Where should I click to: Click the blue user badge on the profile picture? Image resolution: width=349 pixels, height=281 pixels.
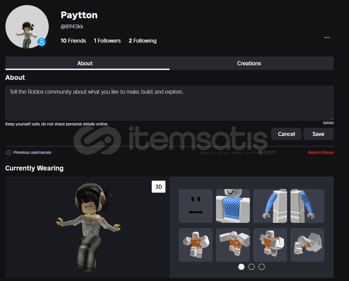(x=42, y=42)
